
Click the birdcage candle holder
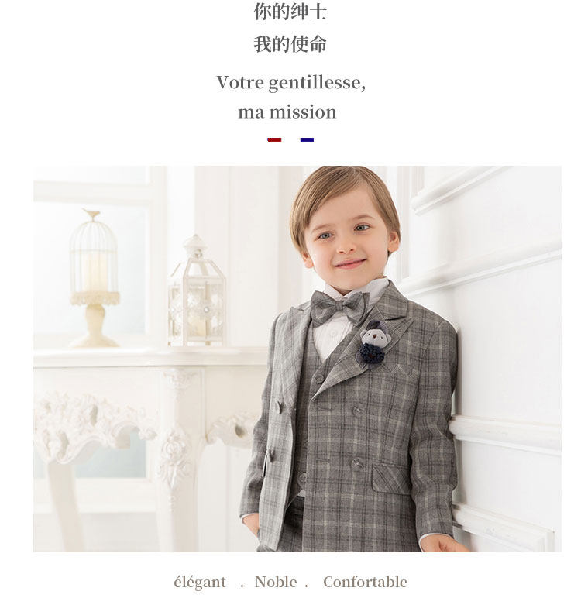point(95,278)
